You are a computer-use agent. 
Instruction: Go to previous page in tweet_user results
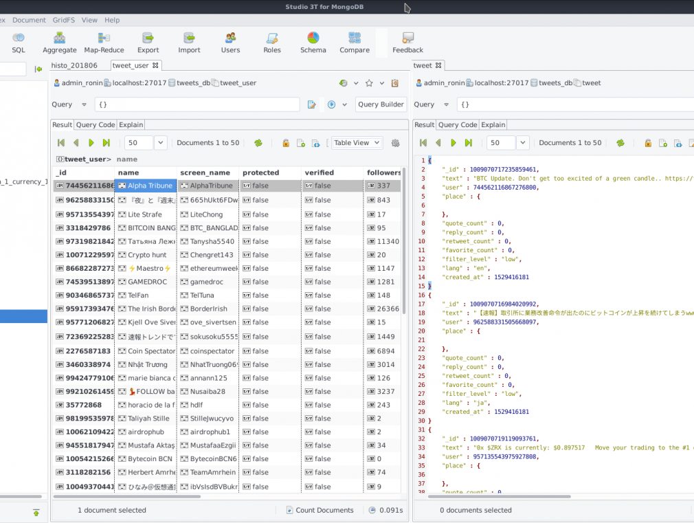(x=76, y=142)
